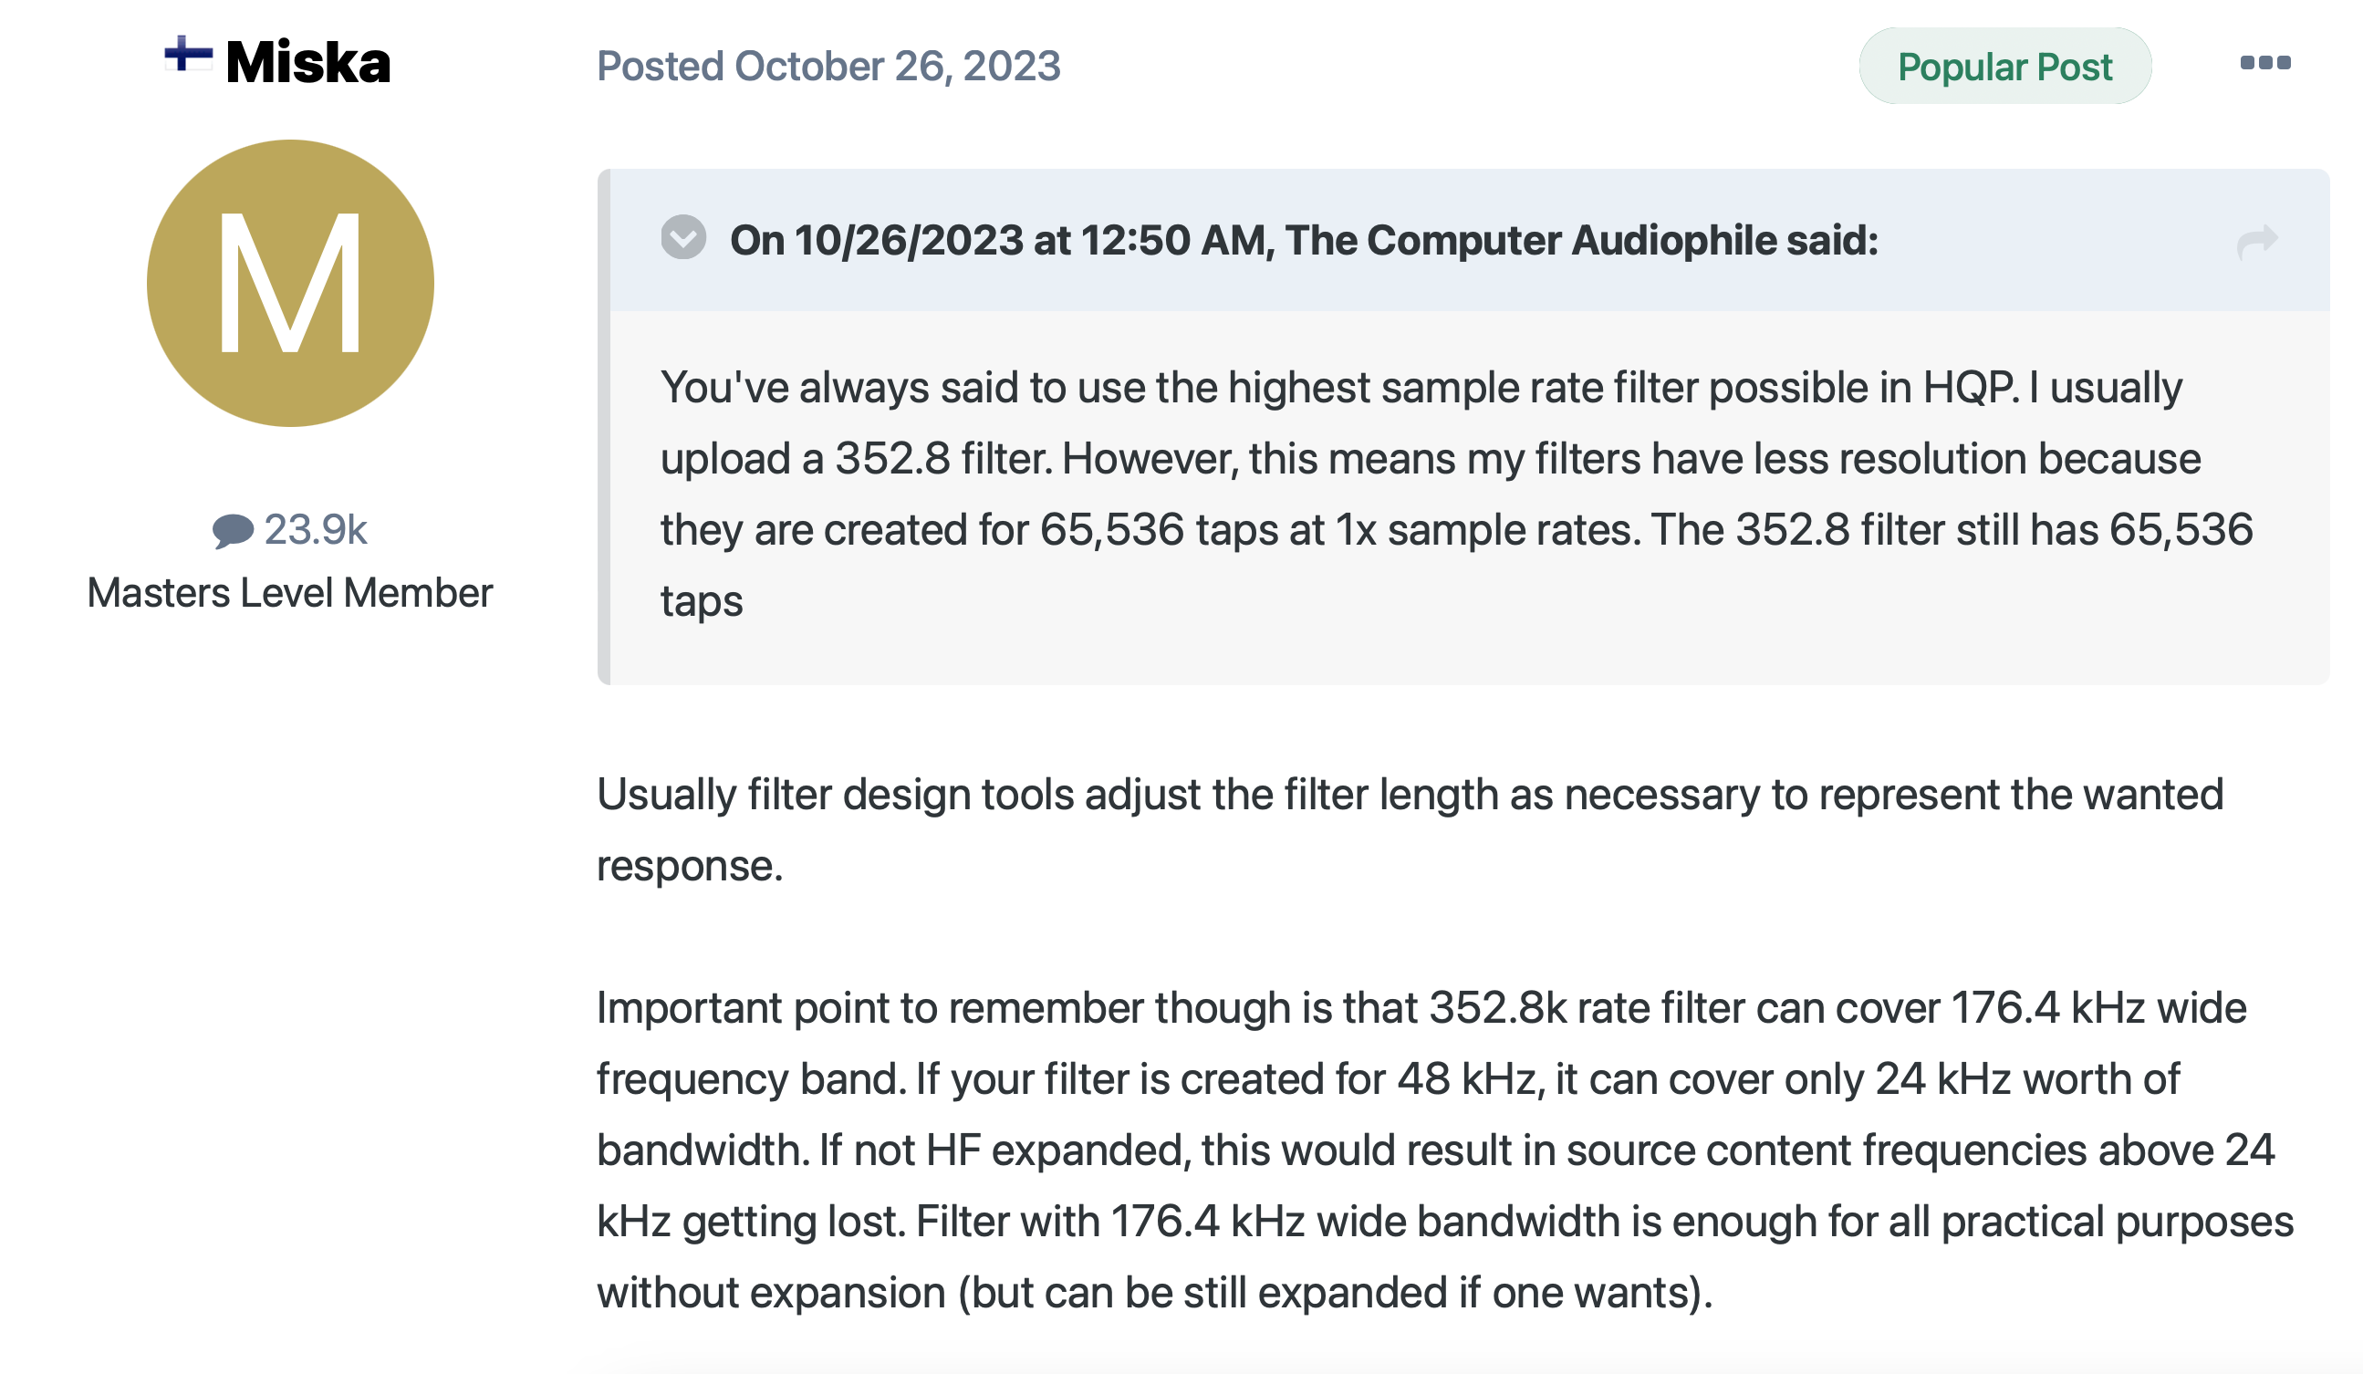The height and width of the screenshot is (1374, 2363).
Task: Click the word 'response.' in the reply
Action: (689, 866)
